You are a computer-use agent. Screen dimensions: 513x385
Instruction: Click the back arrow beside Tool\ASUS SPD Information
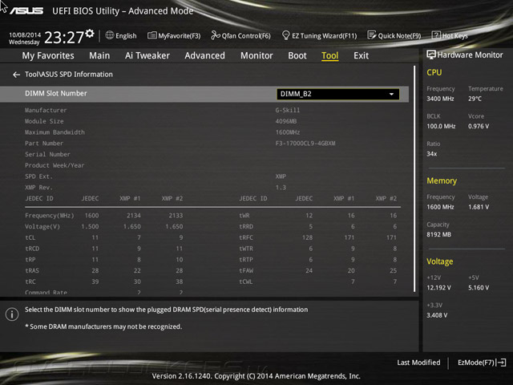tap(16, 75)
